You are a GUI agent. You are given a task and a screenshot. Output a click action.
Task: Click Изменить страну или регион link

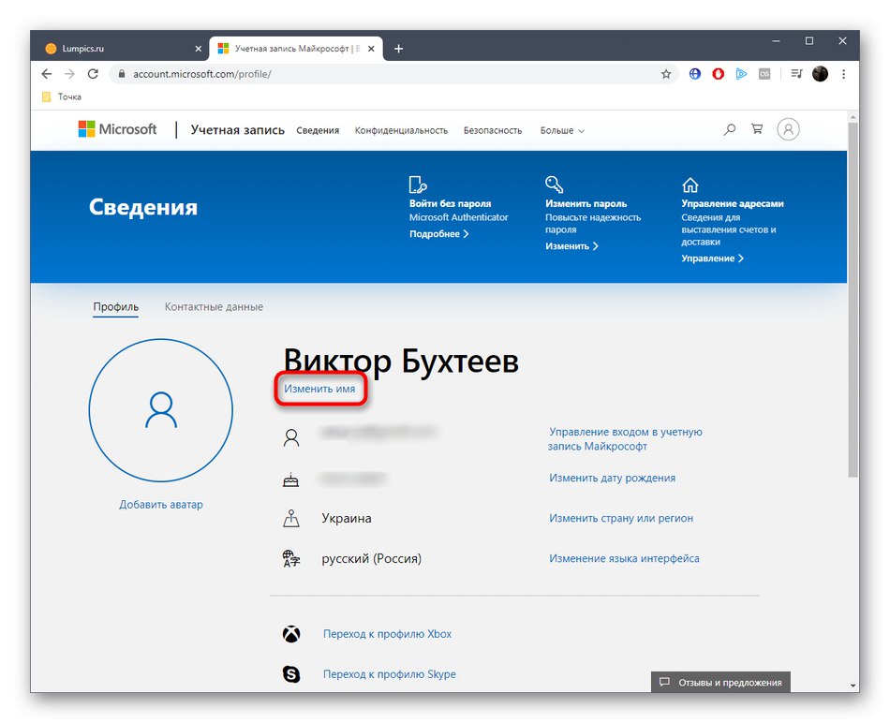pyautogui.click(x=621, y=518)
